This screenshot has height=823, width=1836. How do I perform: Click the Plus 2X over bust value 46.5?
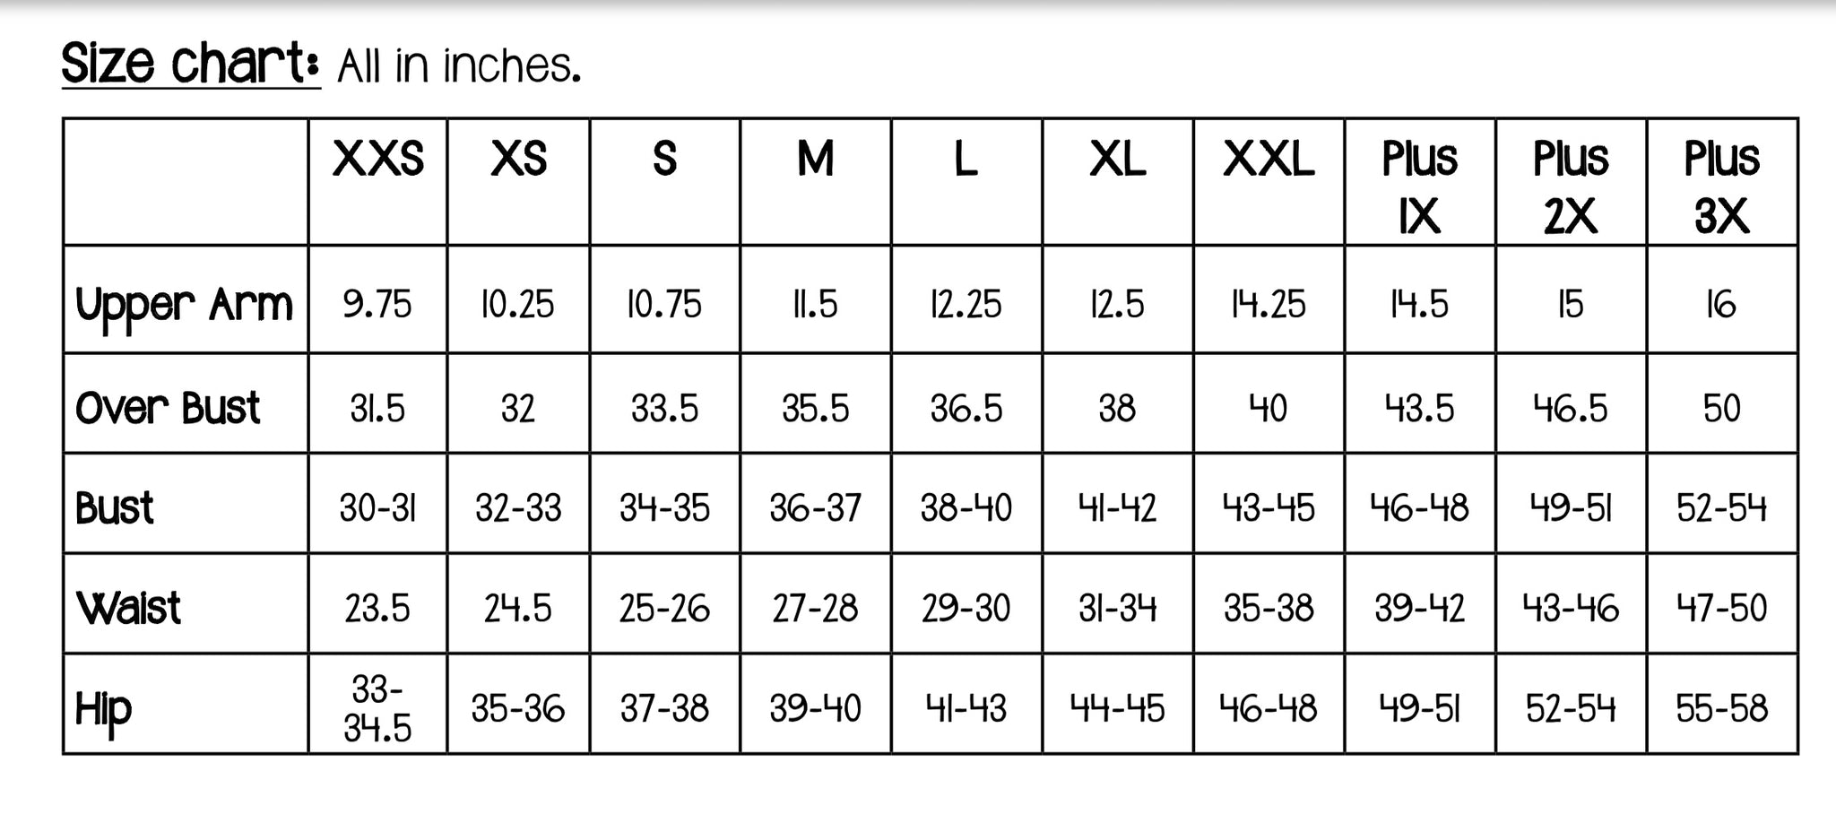1570,409
